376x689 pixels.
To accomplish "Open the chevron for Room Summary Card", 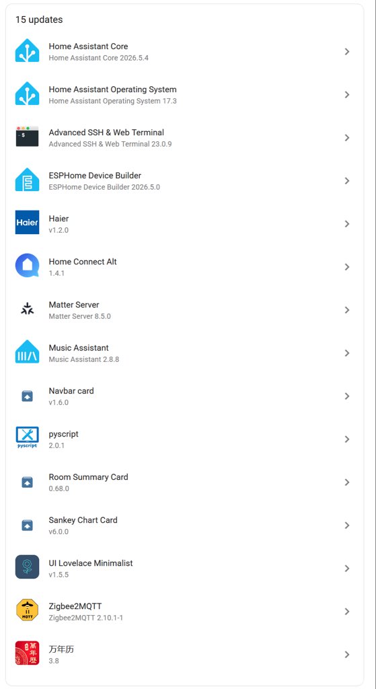I will pos(347,482).
